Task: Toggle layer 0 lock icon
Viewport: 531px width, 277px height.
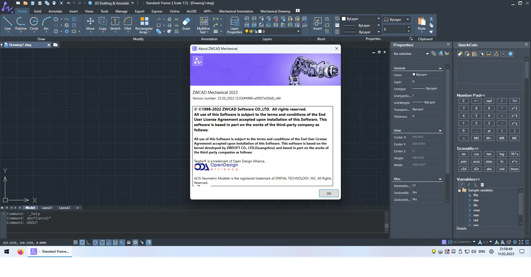Action: tap(256, 31)
